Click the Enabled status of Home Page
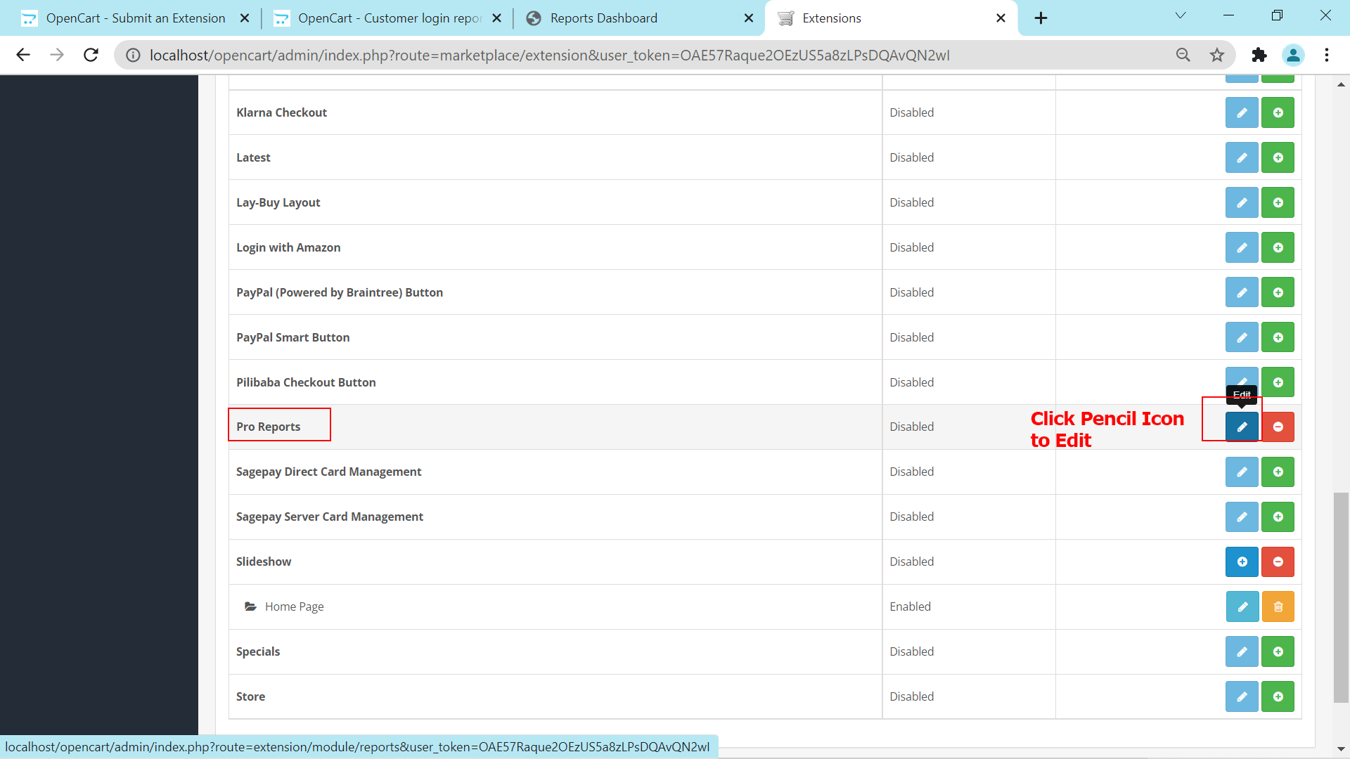1350x759 pixels. coord(910,606)
